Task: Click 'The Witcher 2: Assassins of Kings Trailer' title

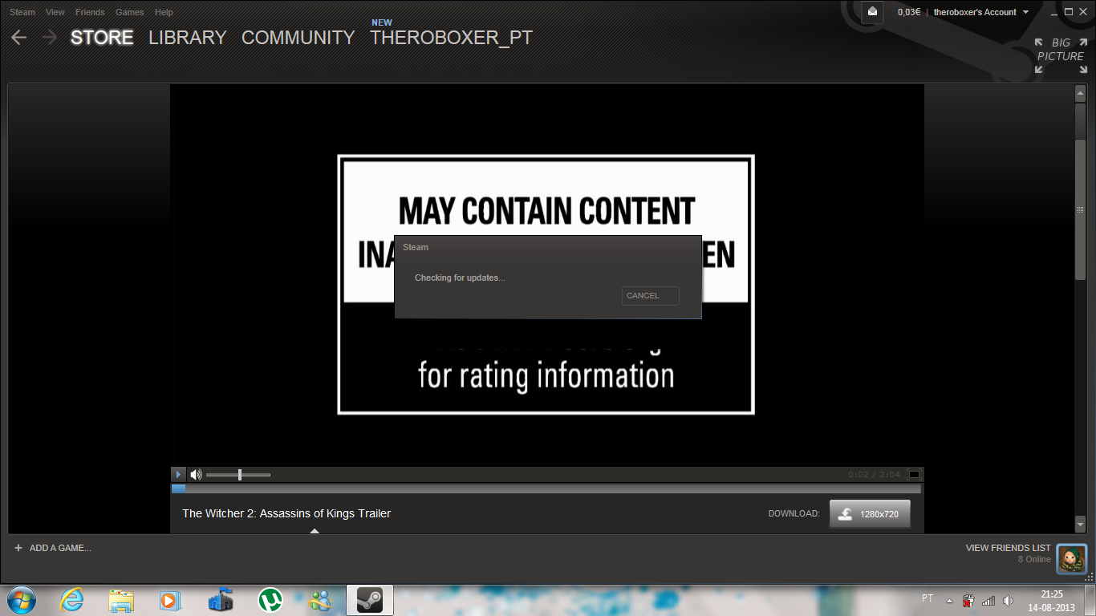Action: tap(286, 513)
